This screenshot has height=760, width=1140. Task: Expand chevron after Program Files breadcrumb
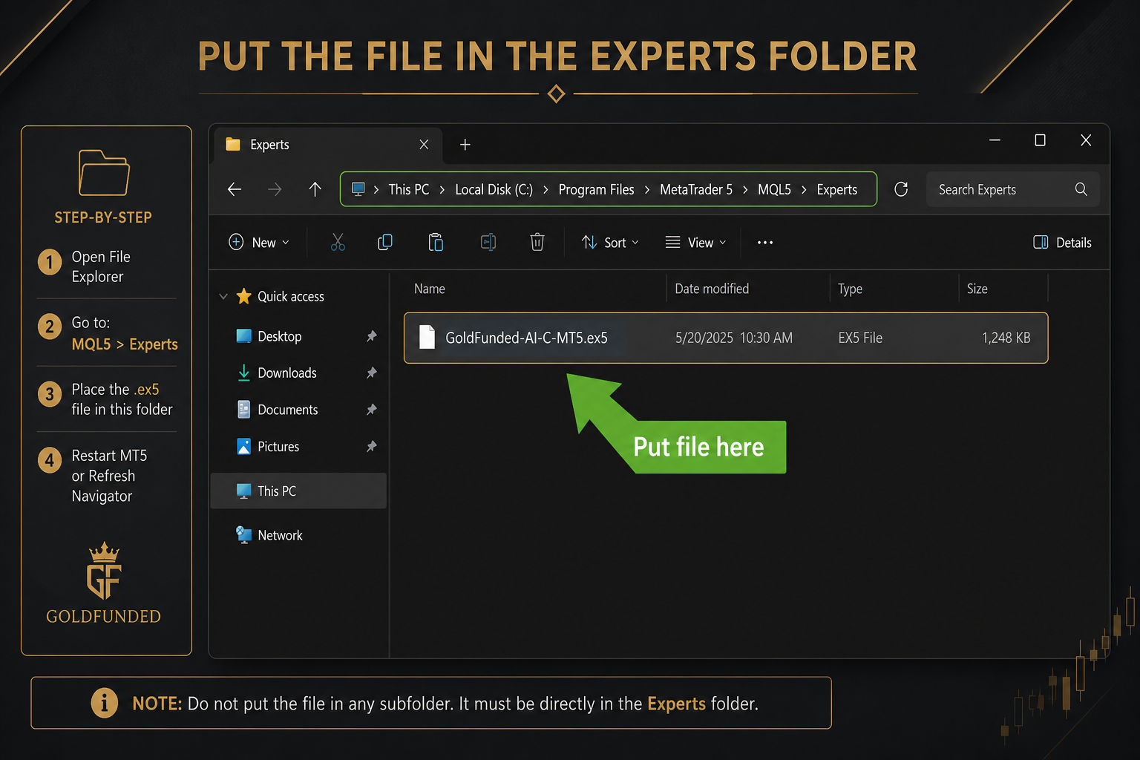click(647, 190)
